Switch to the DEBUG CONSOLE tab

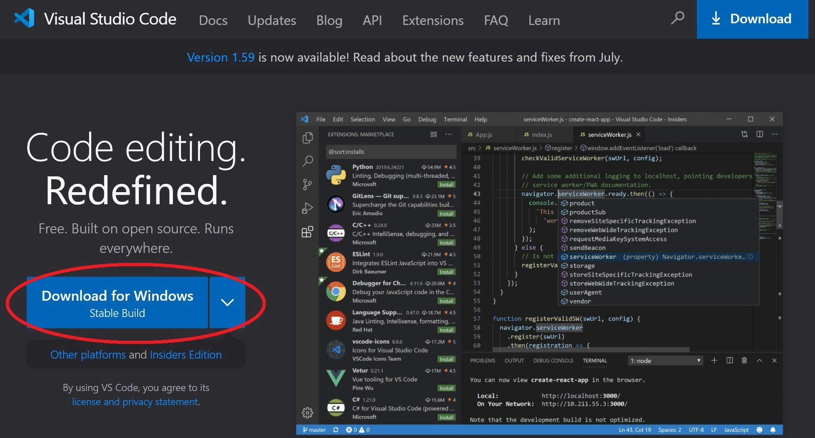coord(553,361)
